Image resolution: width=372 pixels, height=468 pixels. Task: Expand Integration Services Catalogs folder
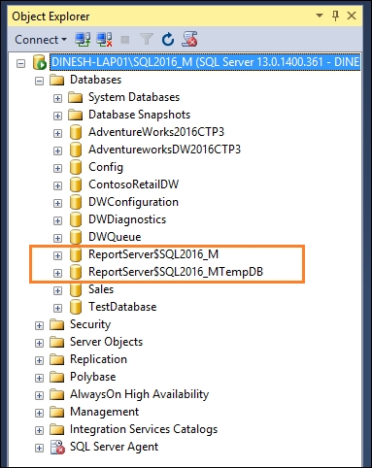(x=39, y=430)
